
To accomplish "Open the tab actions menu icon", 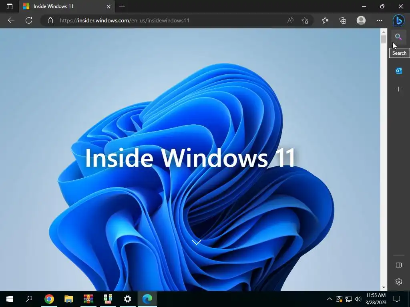I will tap(10, 6).
